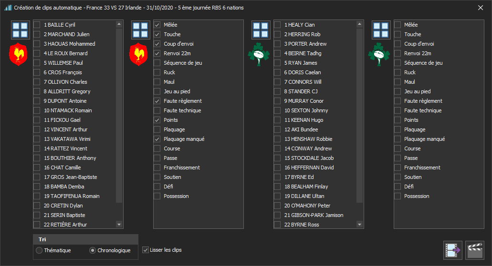Screen dimensions: 492x266
Task: Click the grid icon beside France's action types list
Action: point(141,30)
